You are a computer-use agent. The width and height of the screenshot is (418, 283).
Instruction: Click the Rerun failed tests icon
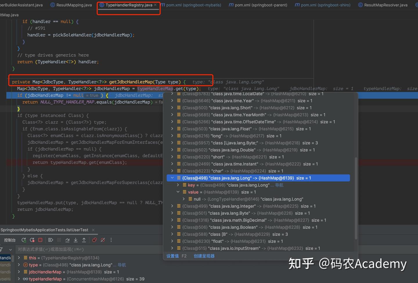click(x=32, y=240)
